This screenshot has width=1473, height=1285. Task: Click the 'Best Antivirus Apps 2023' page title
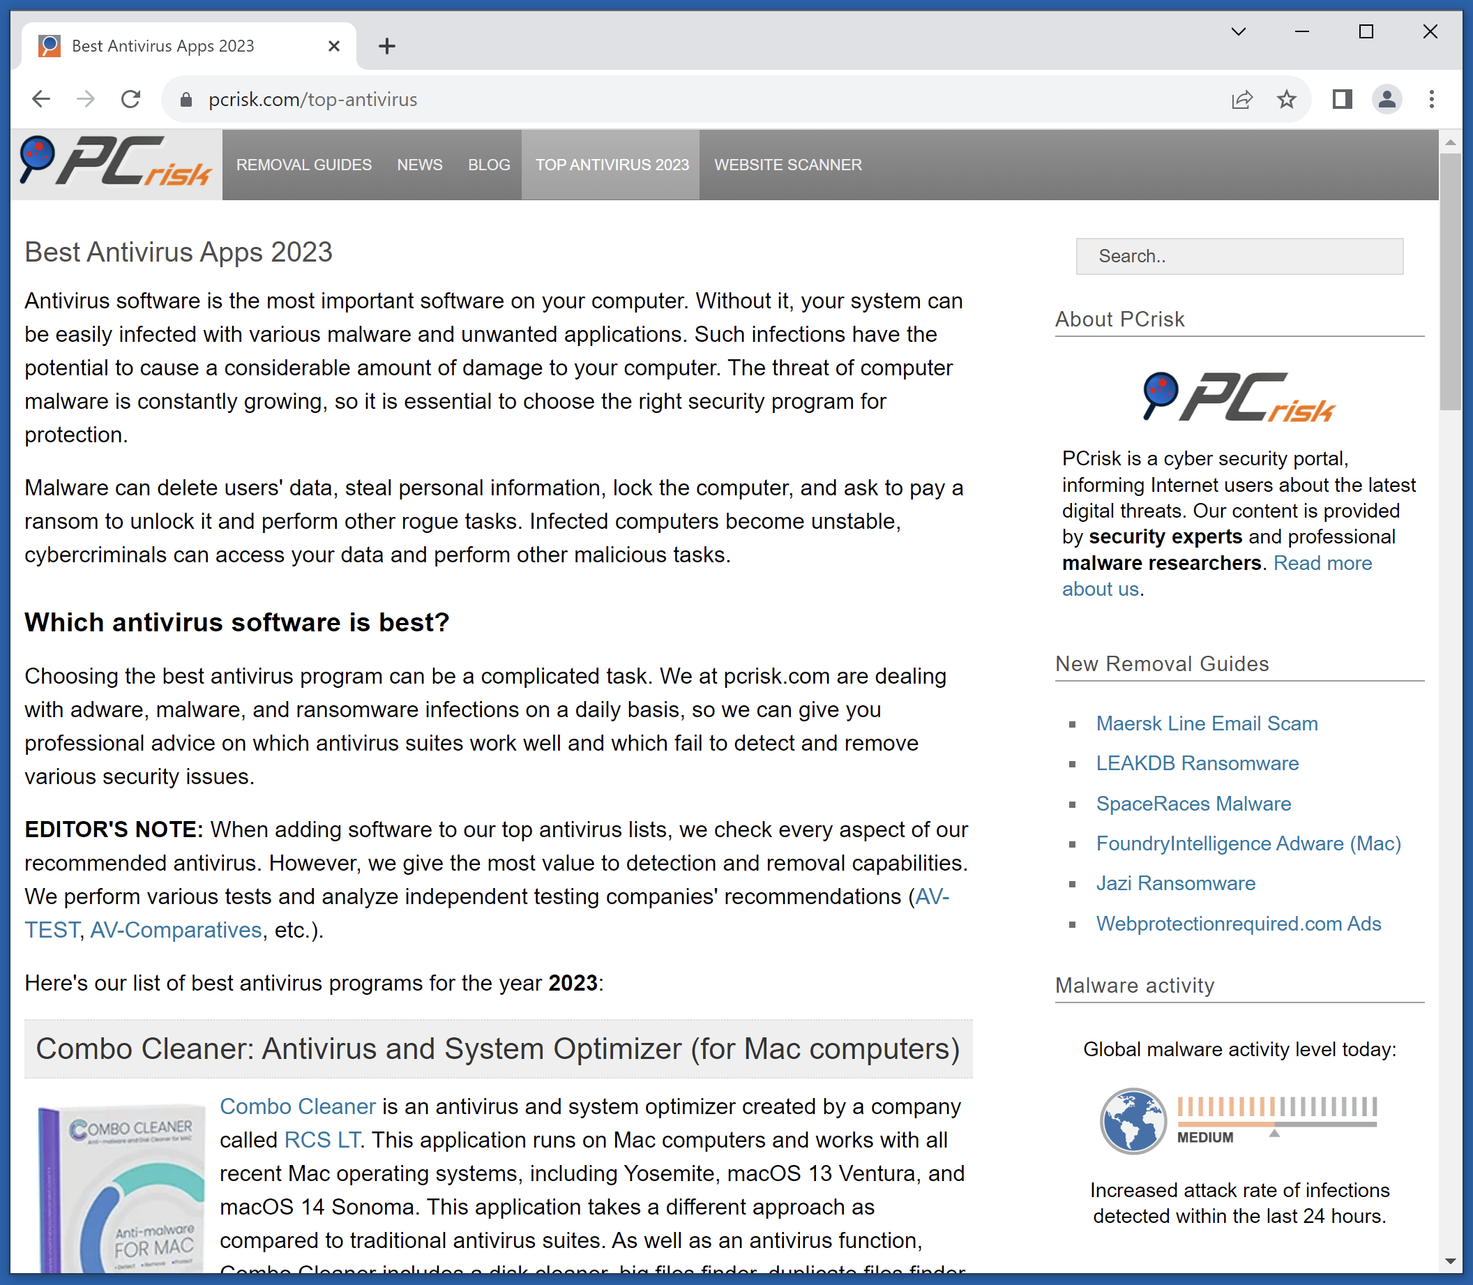click(x=179, y=253)
